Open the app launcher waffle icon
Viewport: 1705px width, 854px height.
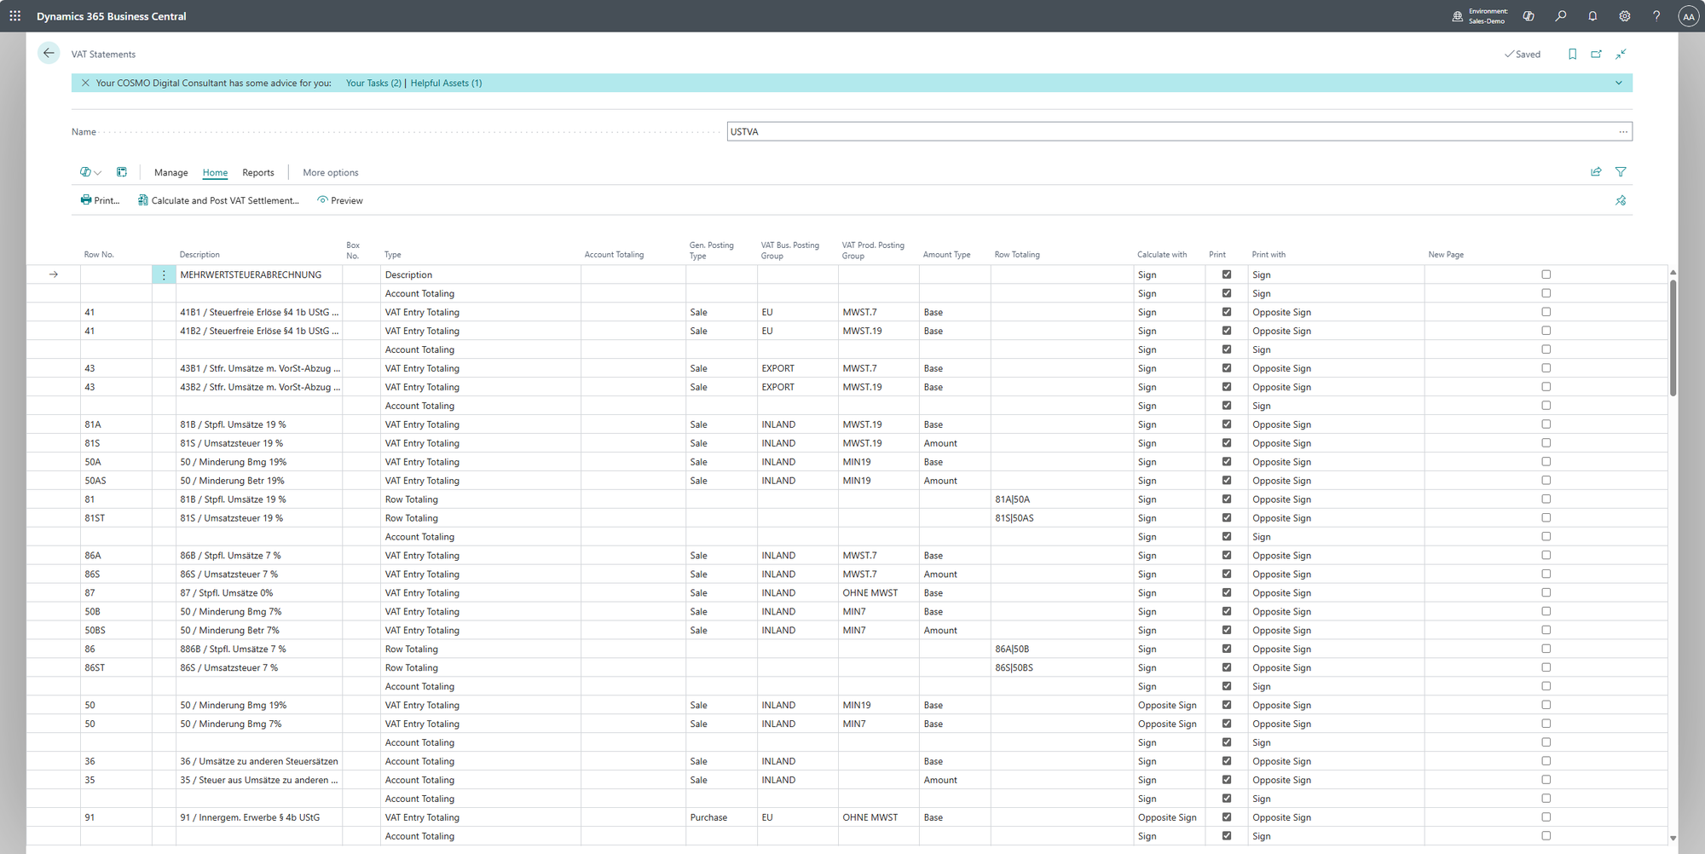(x=15, y=16)
